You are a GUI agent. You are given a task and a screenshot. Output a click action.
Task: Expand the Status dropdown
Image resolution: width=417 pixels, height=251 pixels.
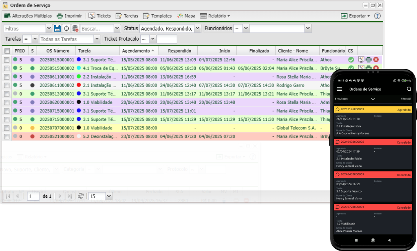pyautogui.click(x=197, y=28)
